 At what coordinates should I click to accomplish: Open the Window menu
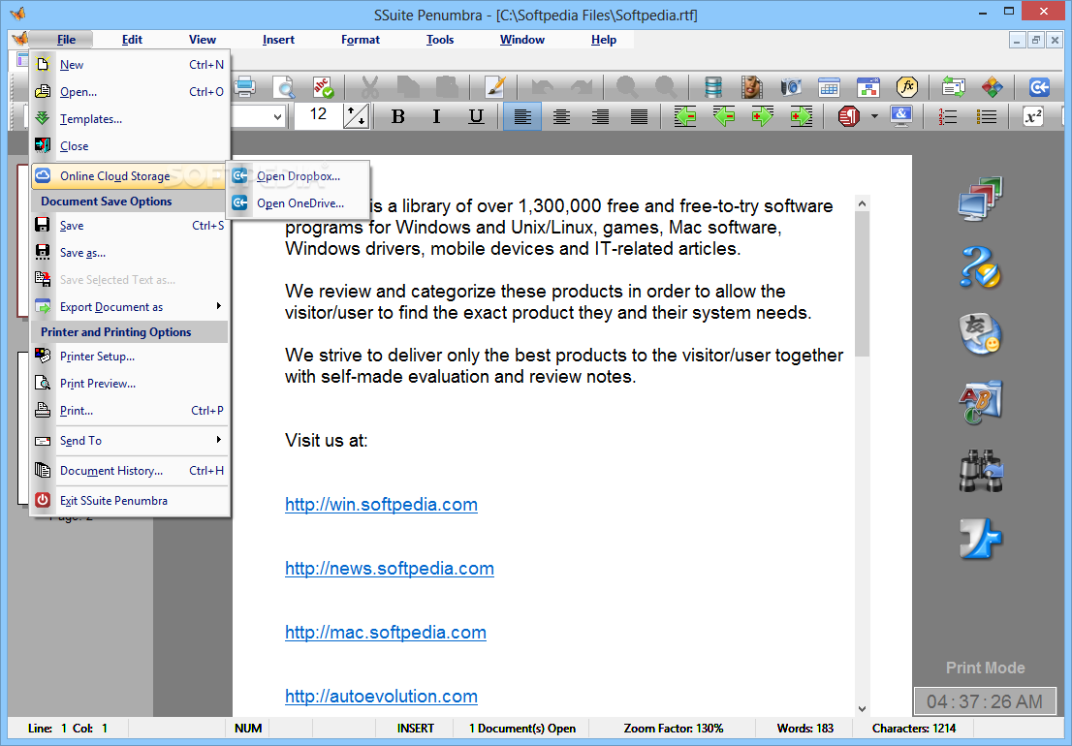pyautogui.click(x=521, y=40)
